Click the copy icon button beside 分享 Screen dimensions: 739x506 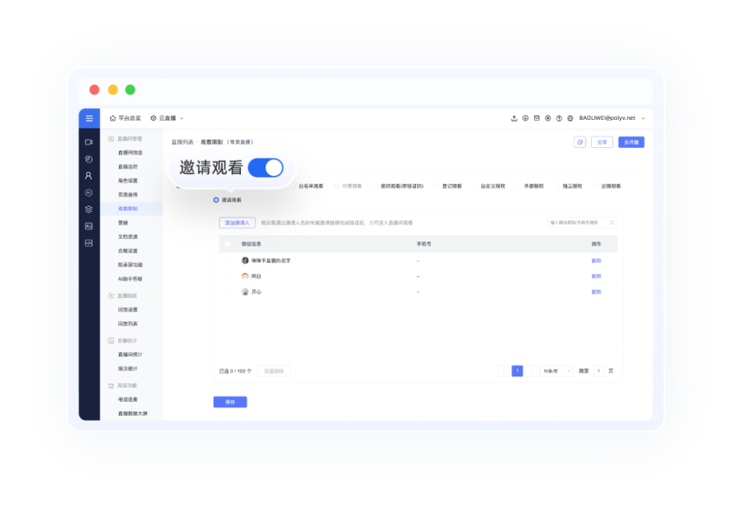pos(580,142)
